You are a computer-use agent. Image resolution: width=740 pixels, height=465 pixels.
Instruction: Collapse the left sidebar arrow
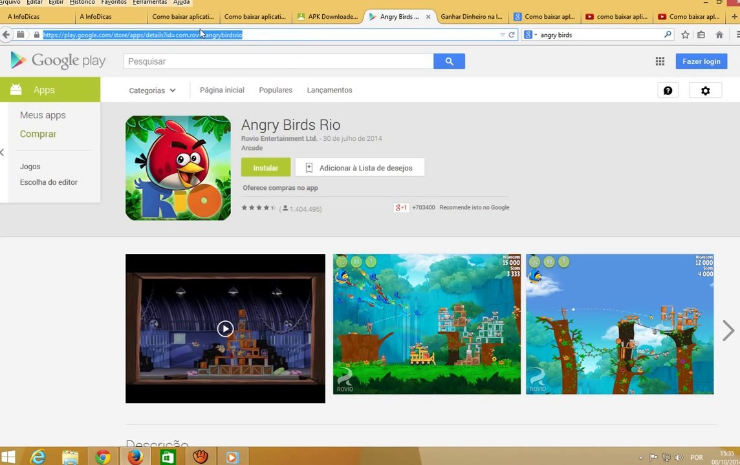click(x=3, y=152)
